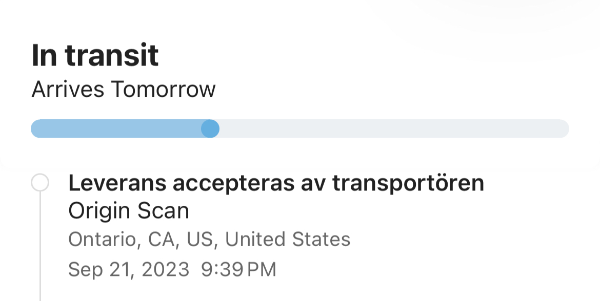Select the "In transit" status heading
The image size is (600, 301).
coord(95,55)
